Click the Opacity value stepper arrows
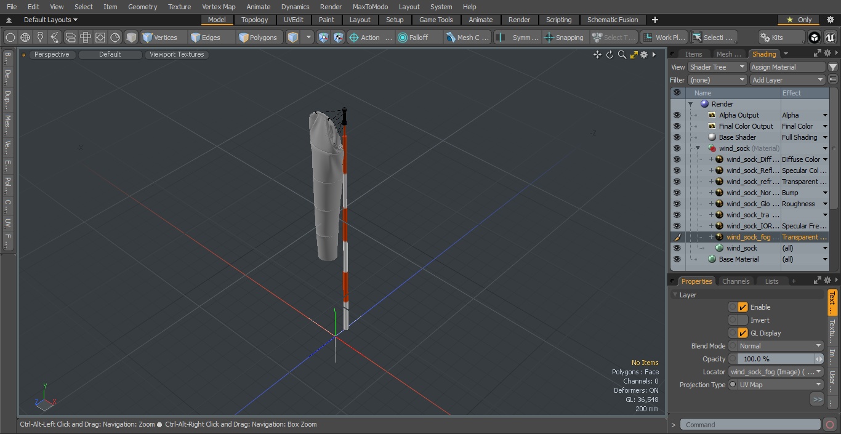Image resolution: width=841 pixels, height=434 pixels. (x=819, y=359)
